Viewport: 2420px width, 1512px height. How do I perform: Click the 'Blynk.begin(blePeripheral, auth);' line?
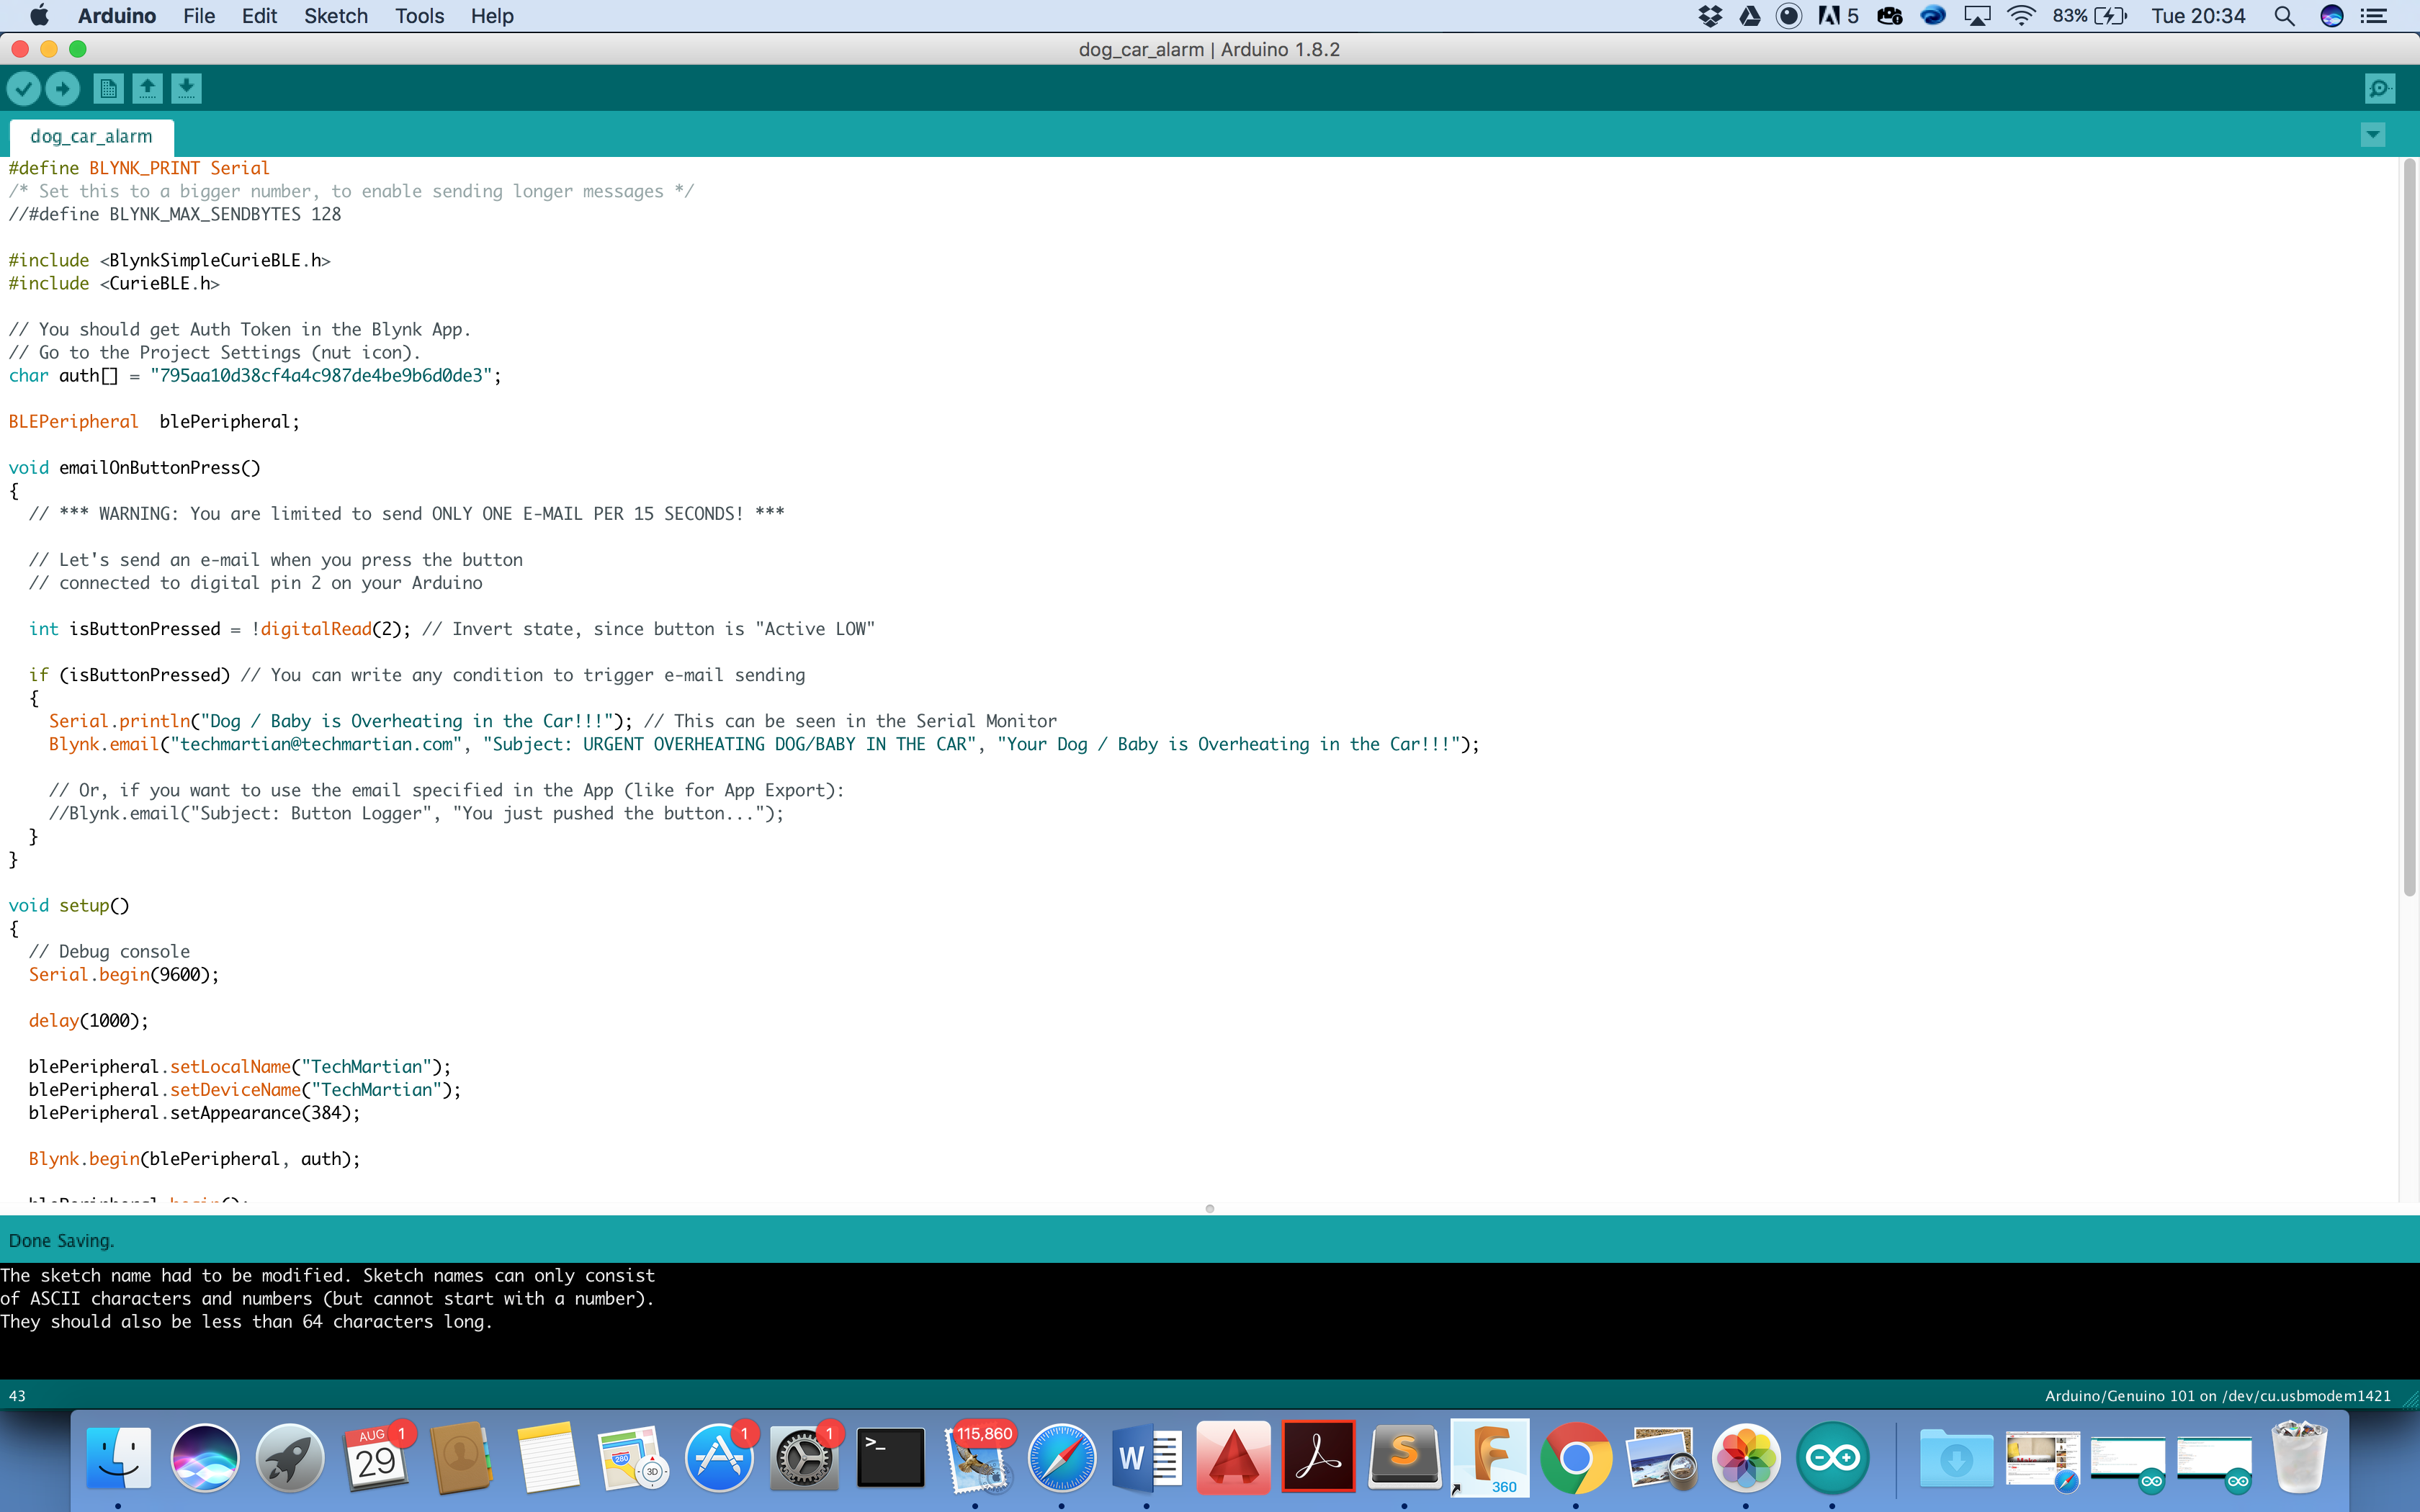(x=194, y=1159)
